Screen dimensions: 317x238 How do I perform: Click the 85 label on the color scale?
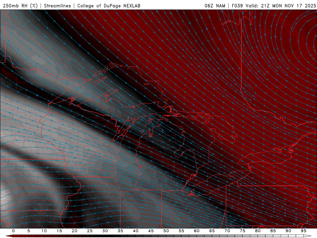273,231
